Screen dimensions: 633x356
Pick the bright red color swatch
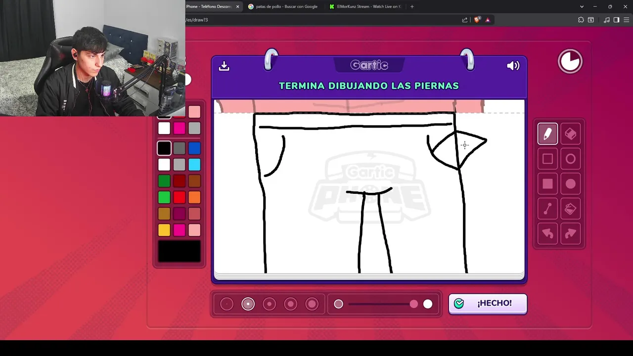[180, 197]
